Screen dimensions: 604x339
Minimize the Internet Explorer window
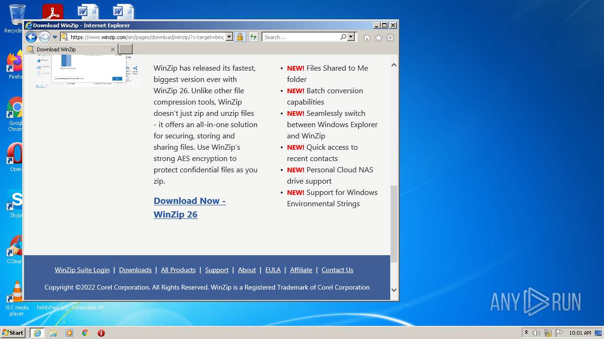pos(376,25)
